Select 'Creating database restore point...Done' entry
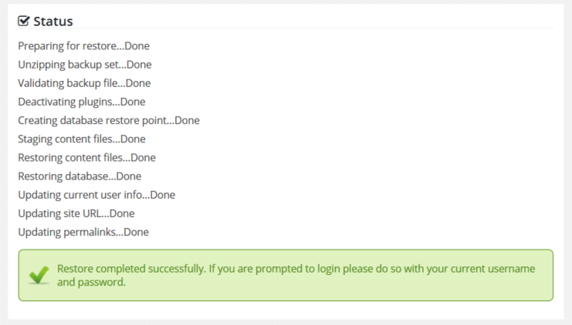572x325 pixels. click(108, 120)
